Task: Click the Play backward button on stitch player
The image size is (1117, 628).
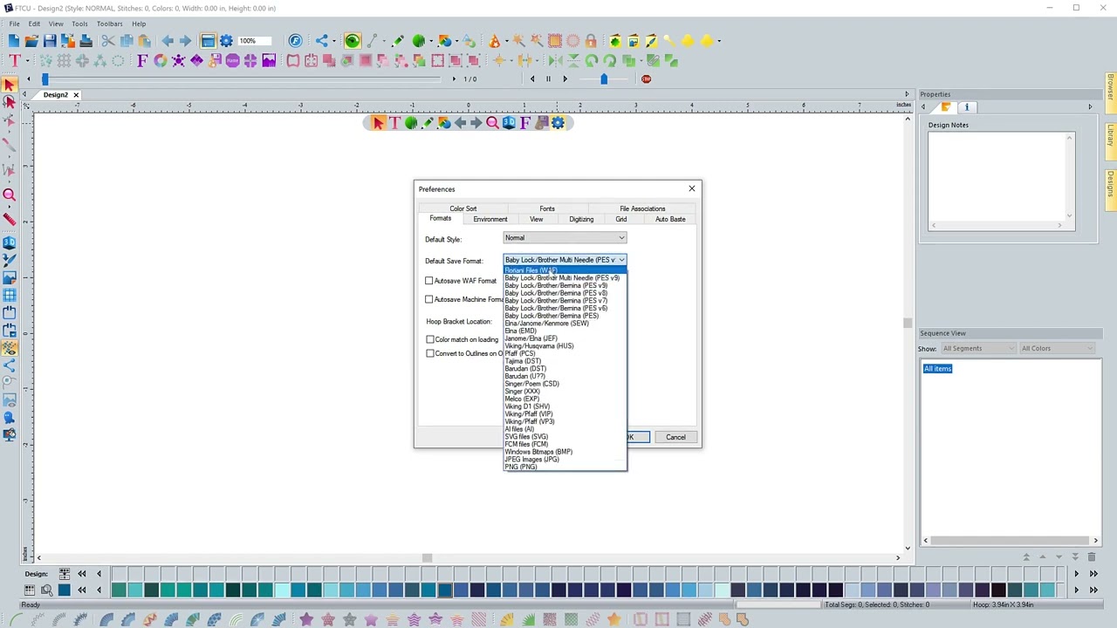Action: (x=532, y=79)
